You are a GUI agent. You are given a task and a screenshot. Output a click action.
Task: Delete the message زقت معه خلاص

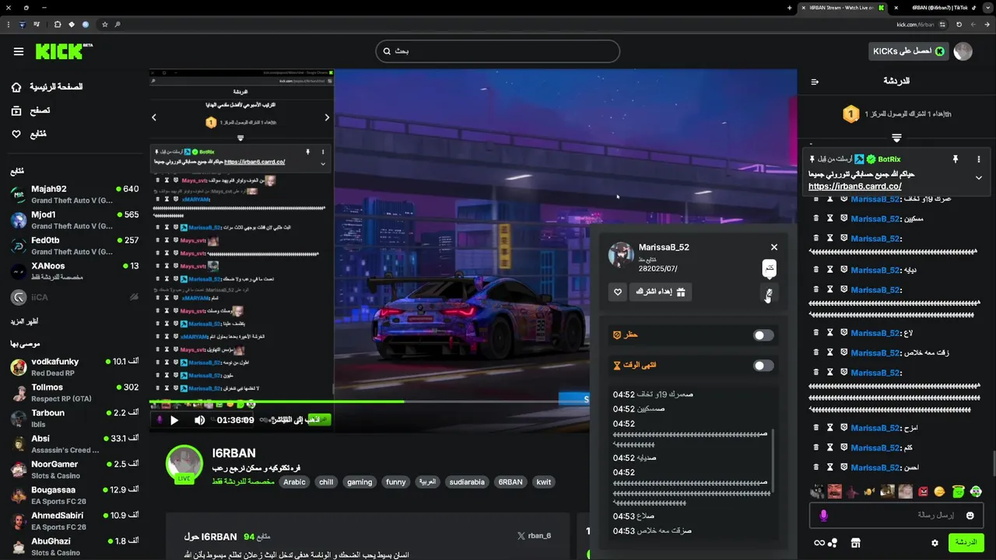815,352
